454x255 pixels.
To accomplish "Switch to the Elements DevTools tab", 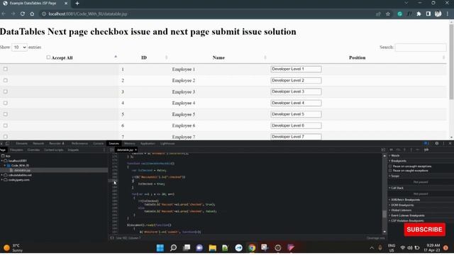I will 21,143.
